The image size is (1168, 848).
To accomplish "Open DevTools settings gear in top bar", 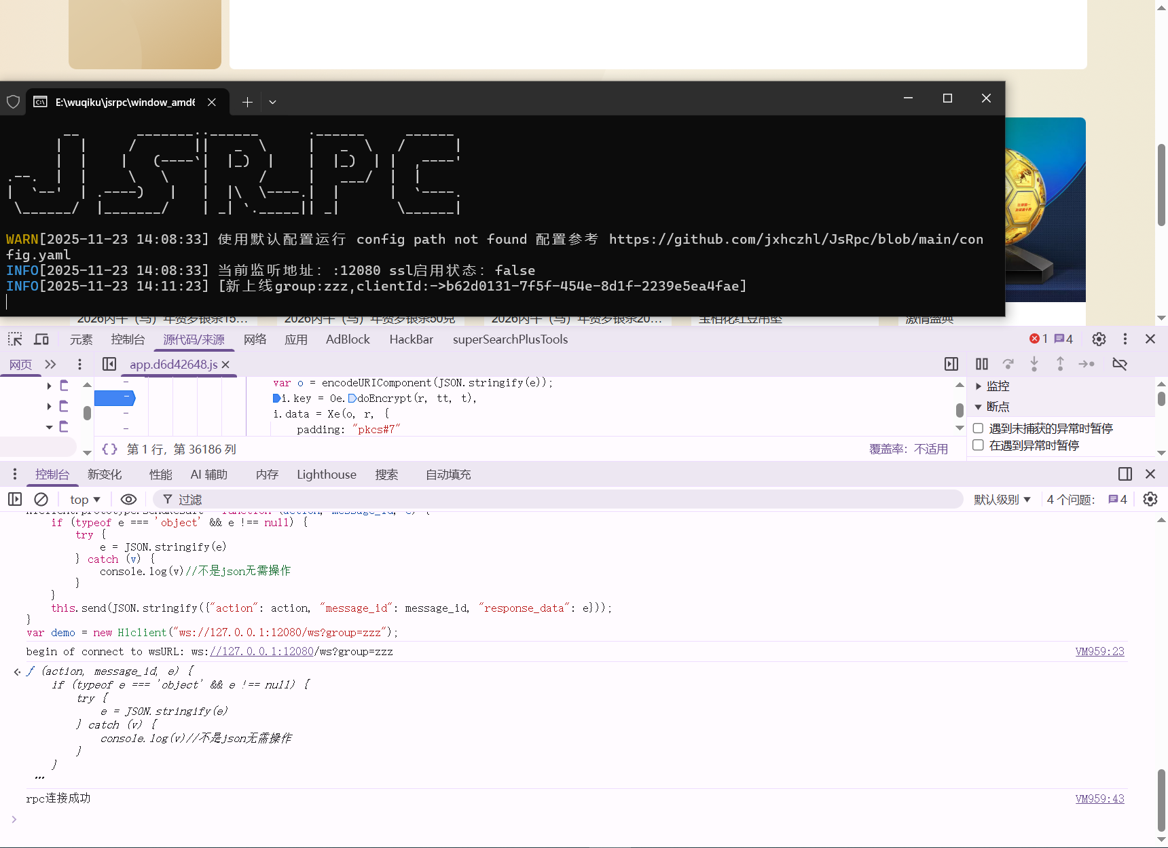I will [1099, 339].
